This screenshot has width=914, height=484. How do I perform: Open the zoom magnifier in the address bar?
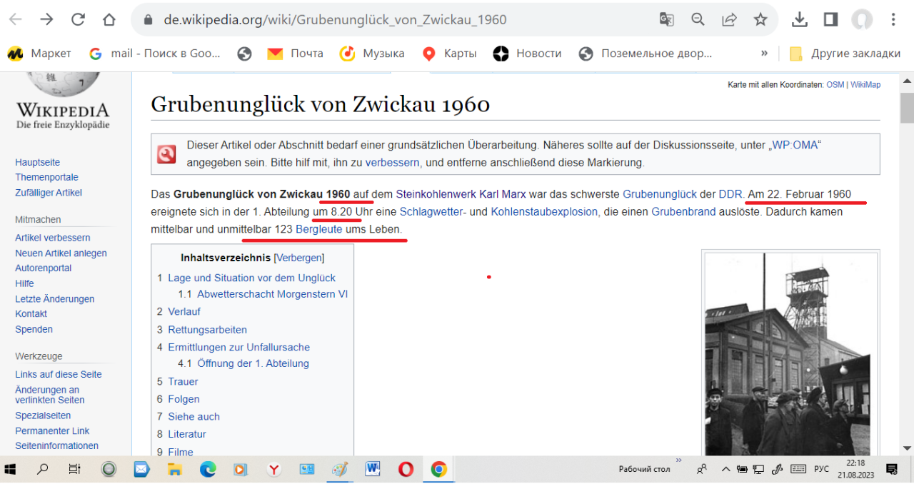(698, 19)
